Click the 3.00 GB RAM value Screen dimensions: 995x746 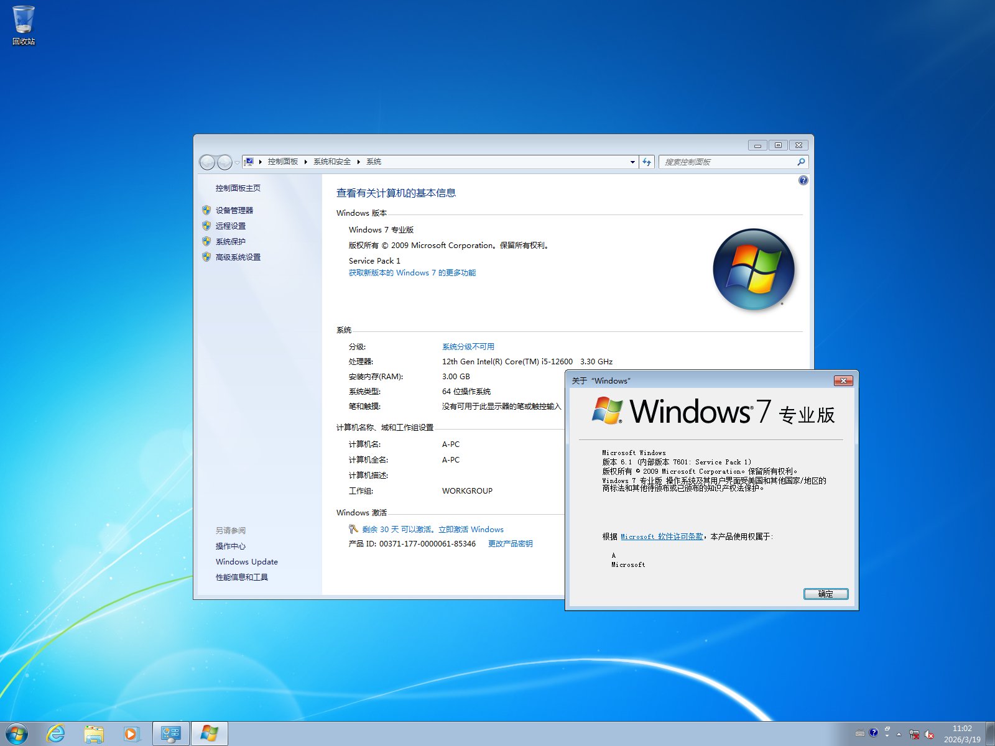pyautogui.click(x=456, y=377)
